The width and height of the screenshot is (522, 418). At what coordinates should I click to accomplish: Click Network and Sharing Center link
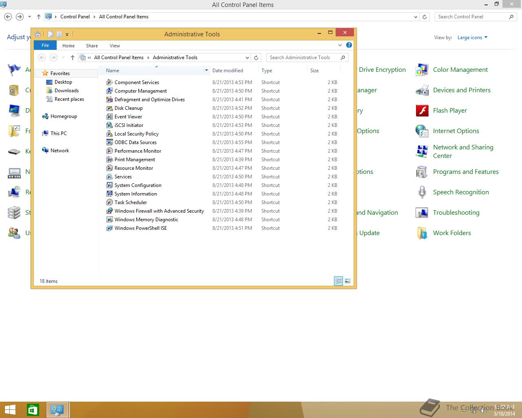(x=463, y=151)
